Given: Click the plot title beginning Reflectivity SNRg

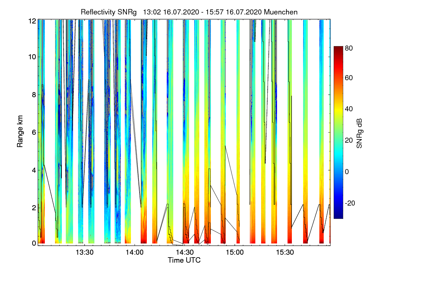Looking at the screenshot, I should tap(189, 12).
